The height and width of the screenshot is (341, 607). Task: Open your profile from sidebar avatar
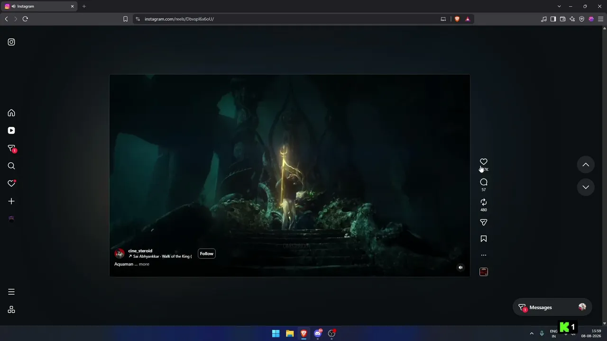tap(11, 219)
